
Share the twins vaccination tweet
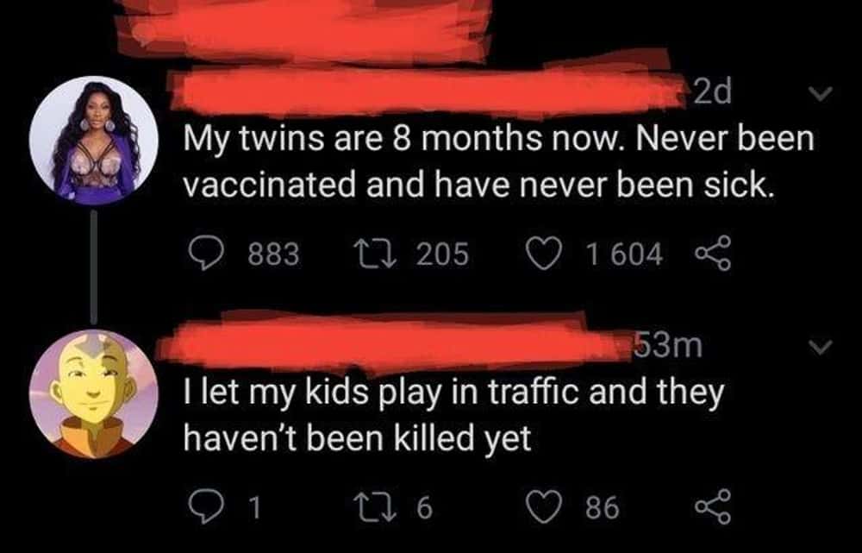tap(712, 255)
